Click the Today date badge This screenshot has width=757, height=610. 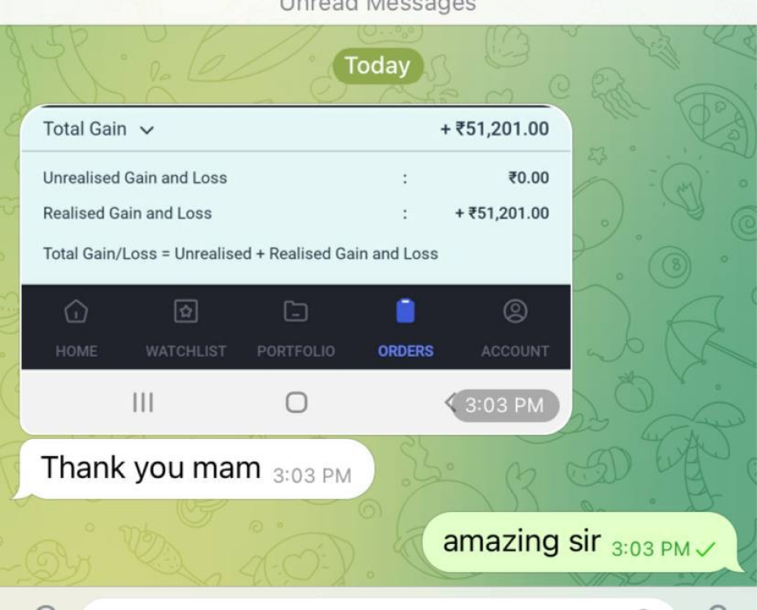[x=378, y=66]
